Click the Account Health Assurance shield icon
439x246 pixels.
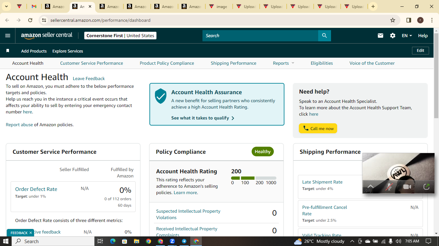coord(161,96)
